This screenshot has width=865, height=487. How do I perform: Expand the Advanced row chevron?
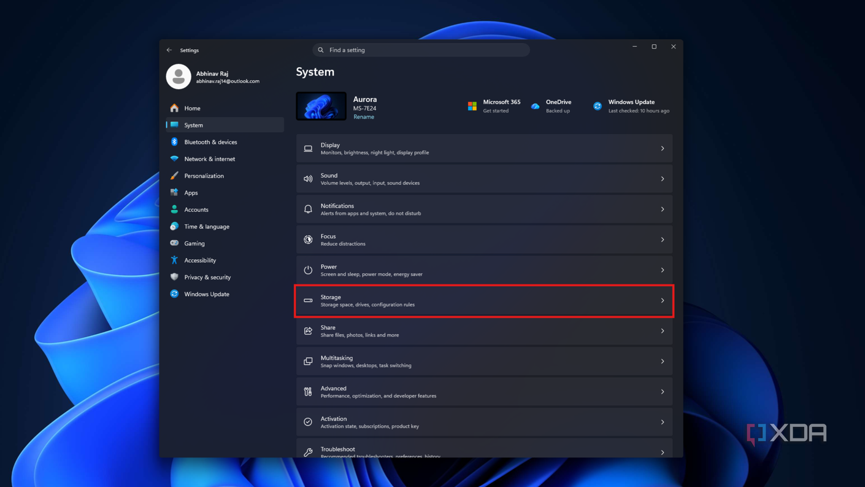[663, 392]
